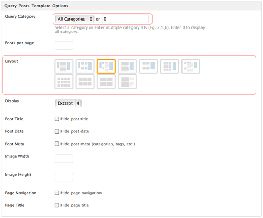
Task: Focus the category IDs text field
Action: pos(125,19)
